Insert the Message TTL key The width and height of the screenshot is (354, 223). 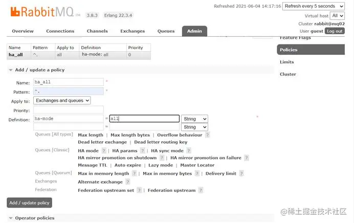[92, 165]
